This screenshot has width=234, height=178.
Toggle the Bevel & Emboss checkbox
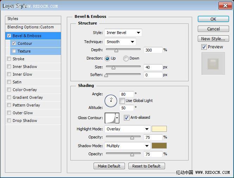point(9,36)
